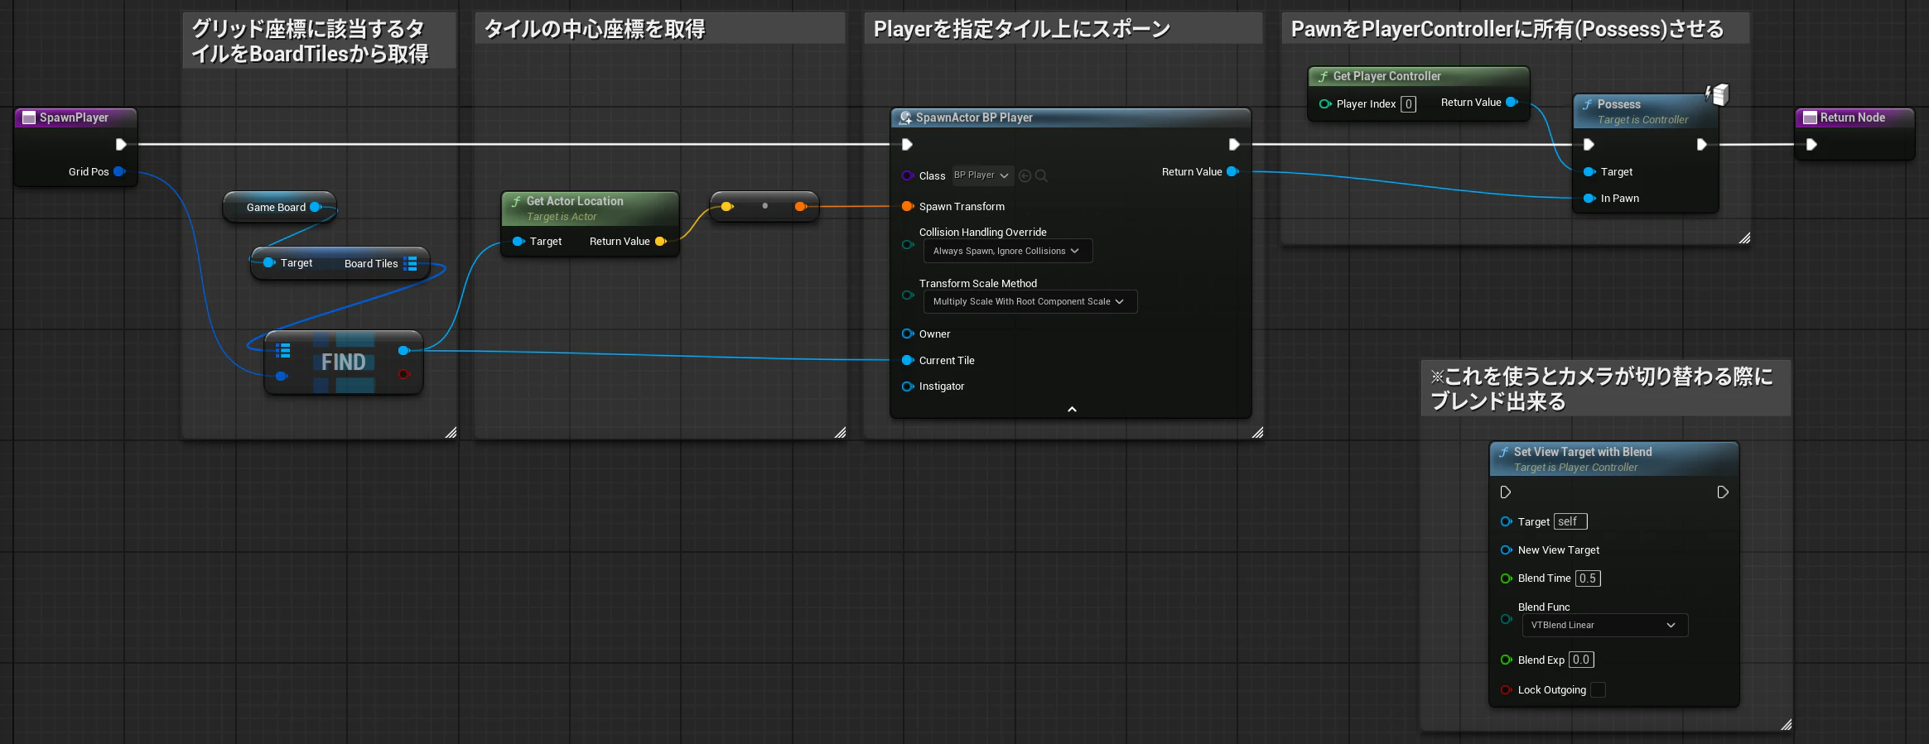Click FIND node red boolean output pin
This screenshot has height=744, width=1929.
click(x=403, y=374)
